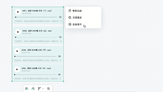Mute volume on the 0058 audio card

[x=60, y=37]
